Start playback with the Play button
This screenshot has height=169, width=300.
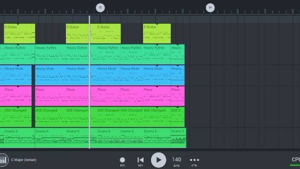tap(158, 160)
